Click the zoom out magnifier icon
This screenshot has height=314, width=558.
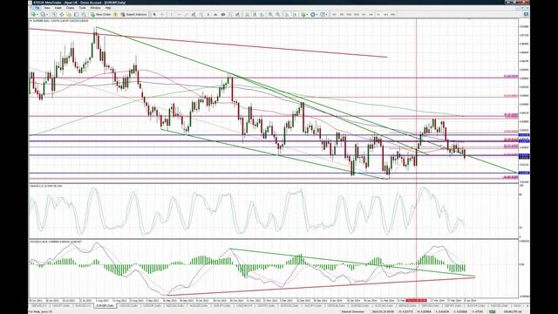pyautogui.click(x=278, y=15)
